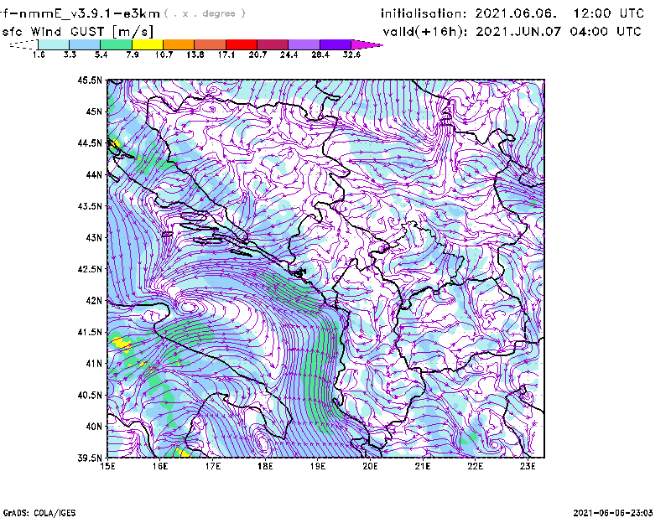The height and width of the screenshot is (518, 671).
Task: Click the '39.5N' latitude label
Action: tap(90, 458)
